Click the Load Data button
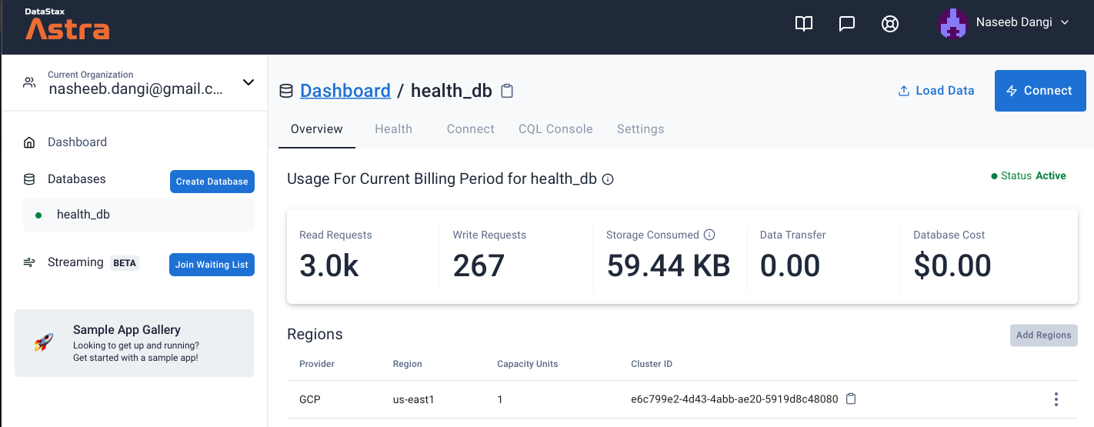Image resolution: width=1094 pixels, height=427 pixels. (936, 91)
